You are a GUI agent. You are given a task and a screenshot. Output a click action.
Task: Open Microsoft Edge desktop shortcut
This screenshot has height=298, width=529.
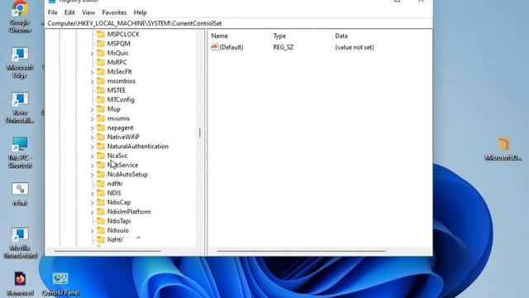pos(20,63)
